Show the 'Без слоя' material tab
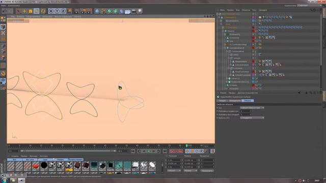This screenshot has width=326, height=183. coord(30,160)
